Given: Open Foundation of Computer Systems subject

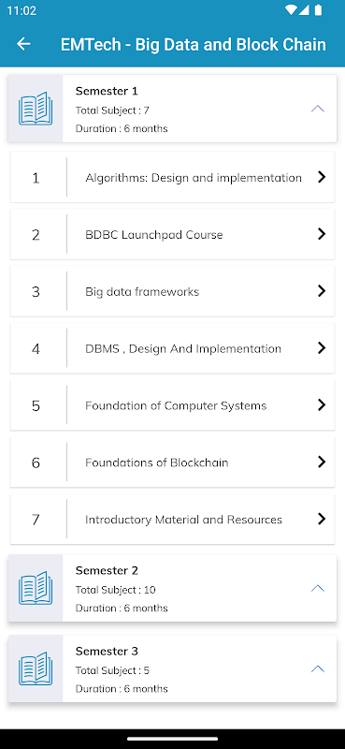Looking at the screenshot, I should 172,405.
